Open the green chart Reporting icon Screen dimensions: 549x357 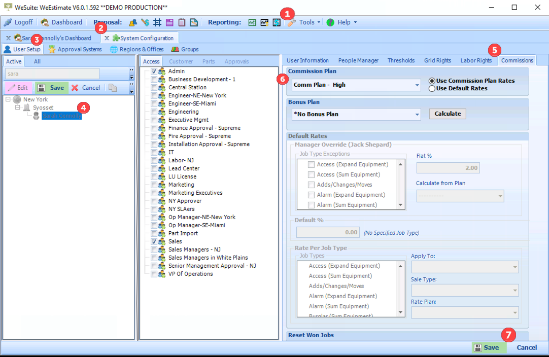click(x=252, y=22)
